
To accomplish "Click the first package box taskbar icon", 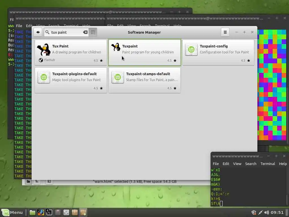I will click(x=75, y=212).
